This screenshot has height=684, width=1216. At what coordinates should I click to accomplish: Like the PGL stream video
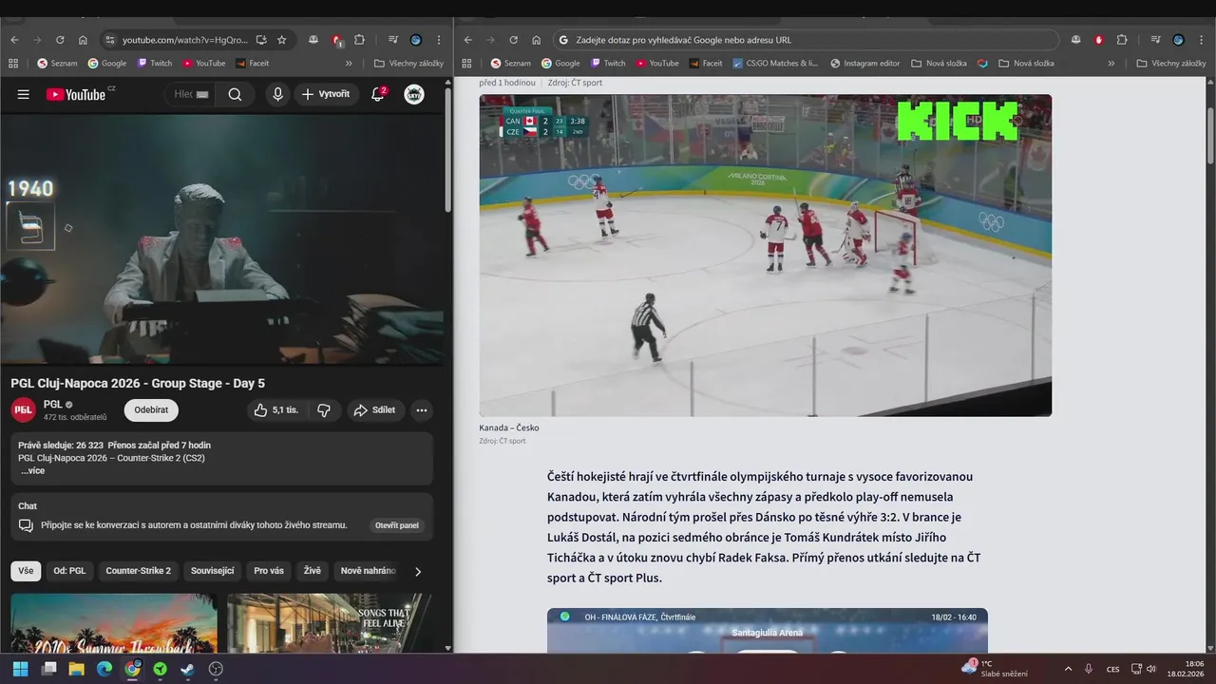click(275, 410)
